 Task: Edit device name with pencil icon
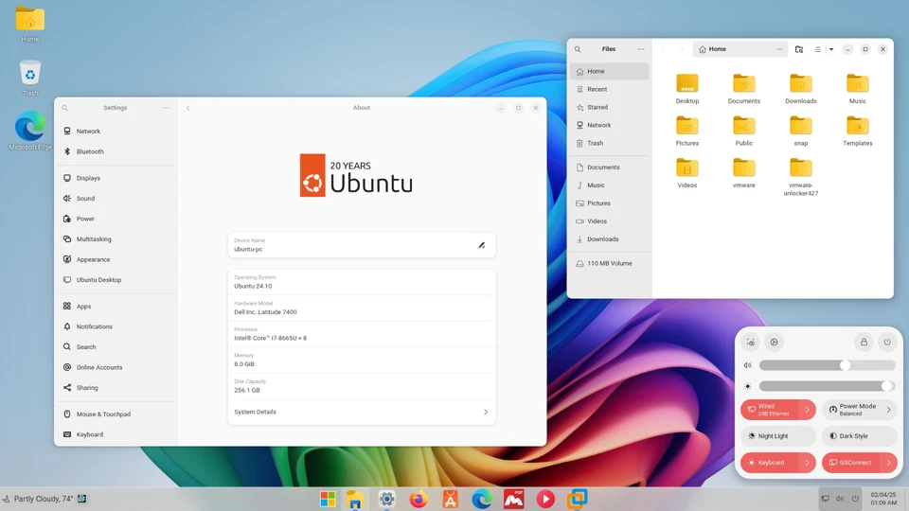(x=481, y=246)
